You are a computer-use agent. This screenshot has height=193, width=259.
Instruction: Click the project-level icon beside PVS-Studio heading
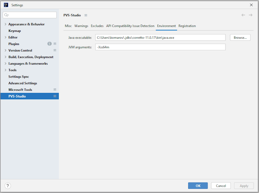[86, 15]
